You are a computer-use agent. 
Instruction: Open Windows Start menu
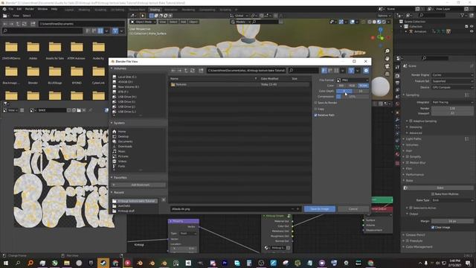point(6,263)
